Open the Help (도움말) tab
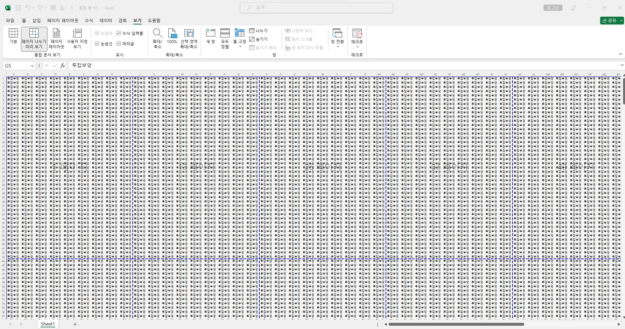 click(x=154, y=21)
